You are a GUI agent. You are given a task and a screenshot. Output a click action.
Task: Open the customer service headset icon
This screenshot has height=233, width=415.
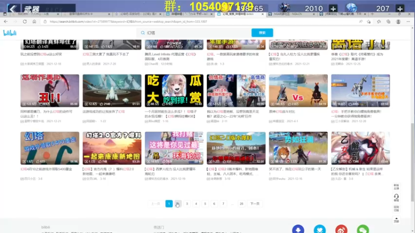pos(396,197)
